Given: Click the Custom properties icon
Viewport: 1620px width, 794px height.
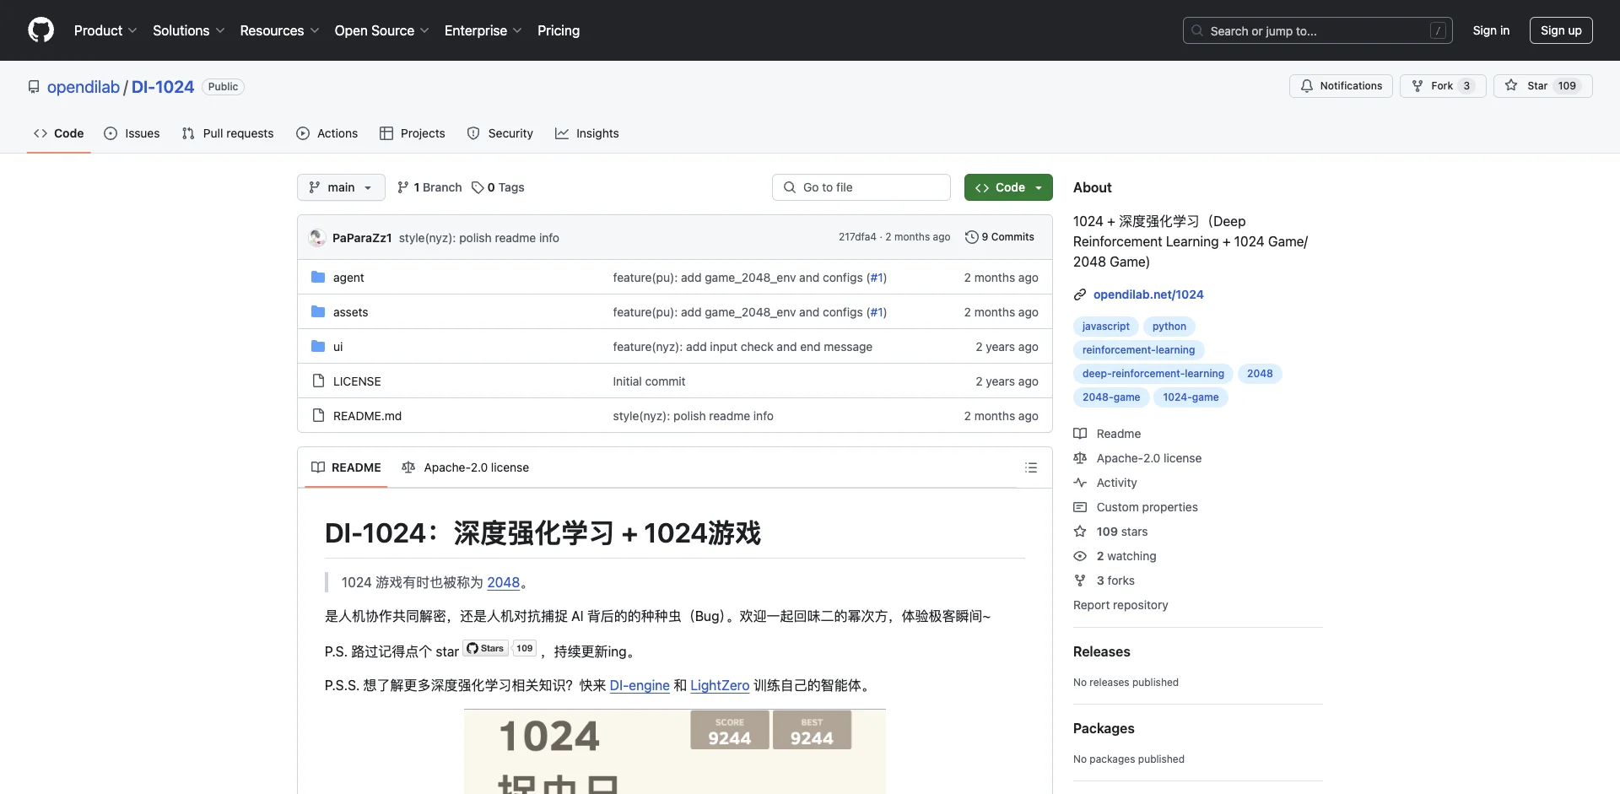Looking at the screenshot, I should (x=1080, y=507).
